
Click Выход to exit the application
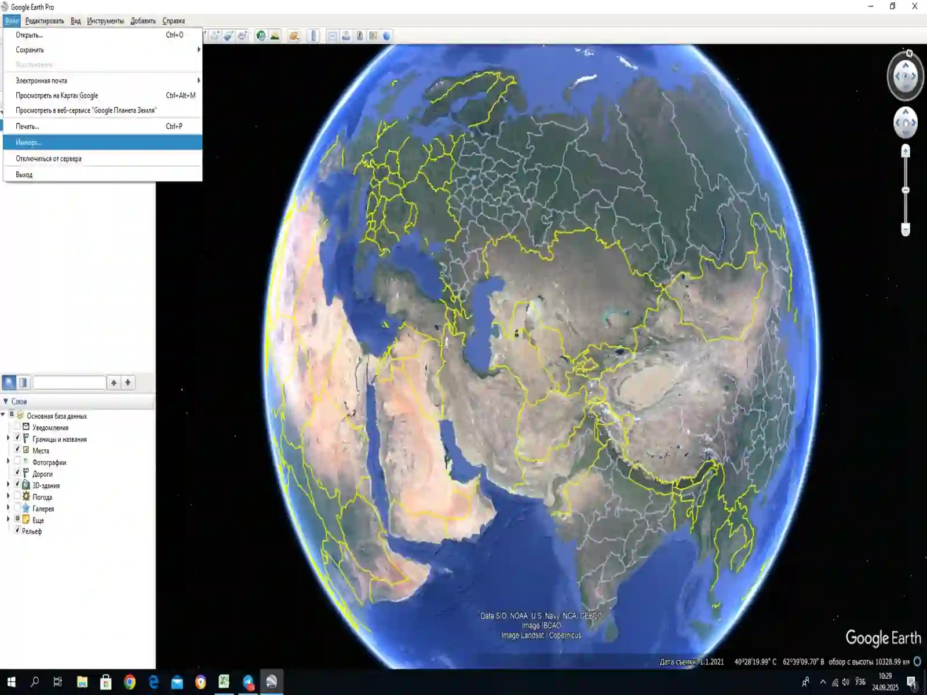[x=103, y=174]
